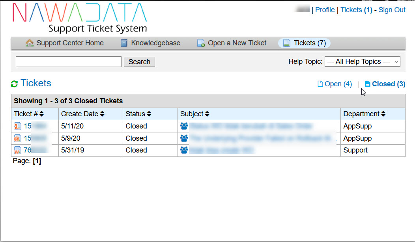Click the people icon in the second ticket row
This screenshot has width=415, height=242.
pyautogui.click(x=184, y=138)
